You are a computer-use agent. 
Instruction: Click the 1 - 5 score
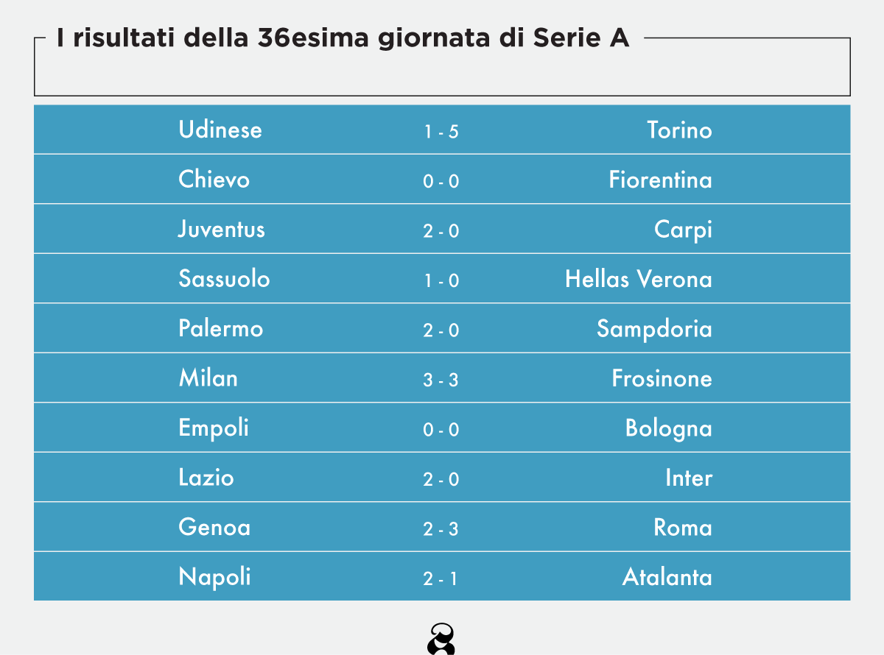pyautogui.click(x=441, y=132)
